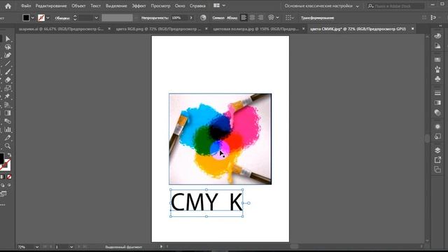Select the Lasso tool
The width and height of the screenshot is (448, 252).
click(x=8, y=47)
